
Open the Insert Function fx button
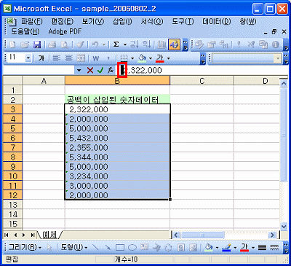coord(111,71)
